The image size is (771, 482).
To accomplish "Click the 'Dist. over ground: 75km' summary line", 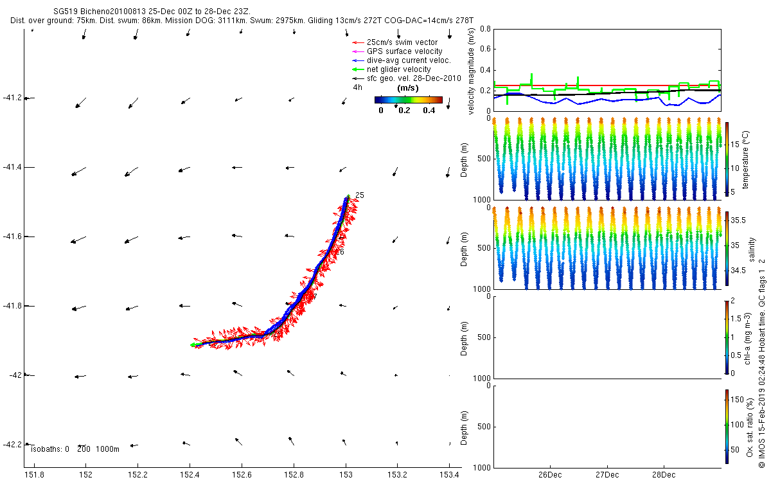I will (242, 21).
